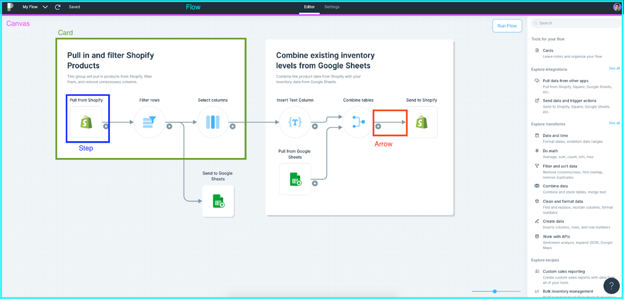Image resolution: width=624 pixels, height=299 pixels.
Task: Open the Pull from Google Sheets step icon
Action: tap(295, 179)
